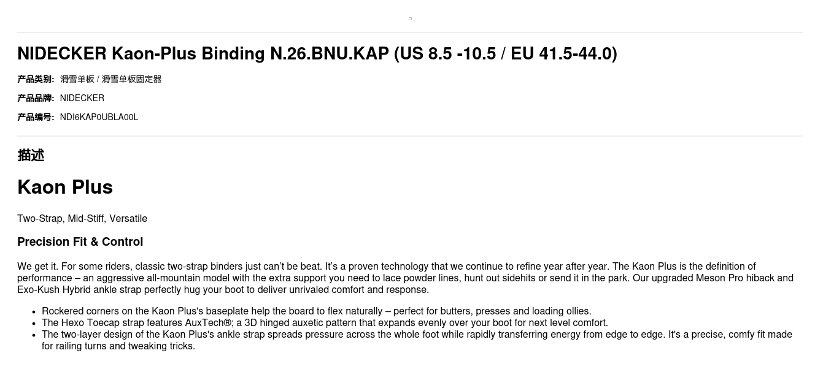Select product code NDI6KAP0UBLA00L
Image resolution: width=815 pixels, height=380 pixels.
tap(99, 117)
